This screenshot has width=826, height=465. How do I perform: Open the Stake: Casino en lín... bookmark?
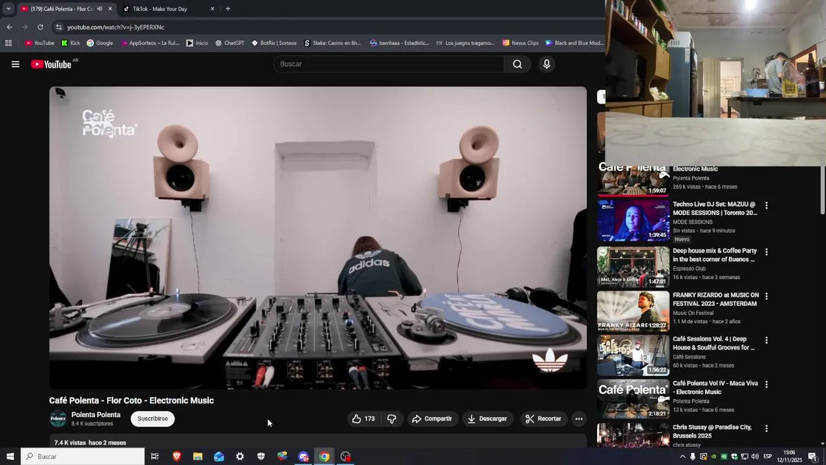tap(332, 43)
